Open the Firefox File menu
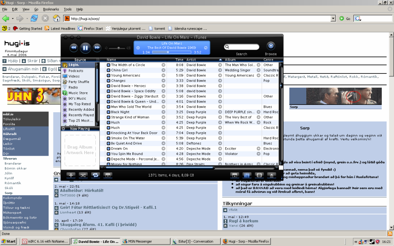 click(5, 9)
